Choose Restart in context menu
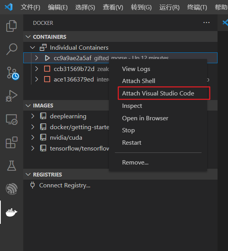The image size is (228, 251). tap(132, 143)
